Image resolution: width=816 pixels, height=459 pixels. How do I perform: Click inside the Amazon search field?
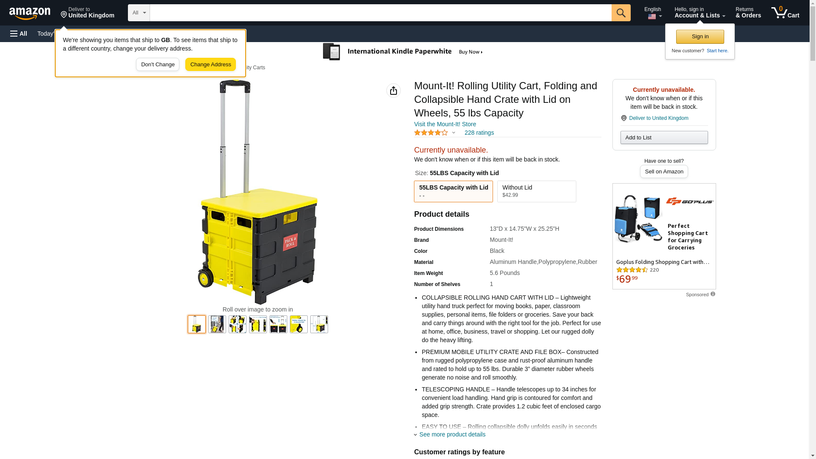point(380,13)
